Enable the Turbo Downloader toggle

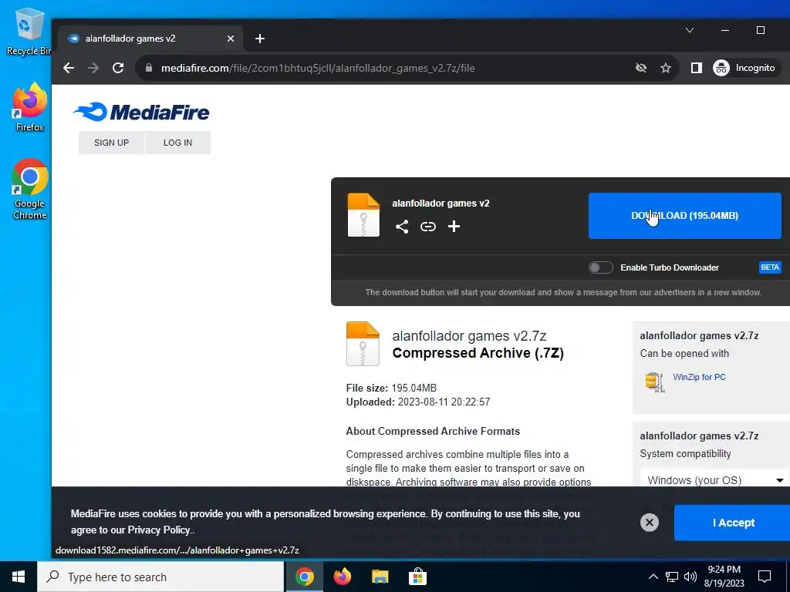click(x=600, y=267)
